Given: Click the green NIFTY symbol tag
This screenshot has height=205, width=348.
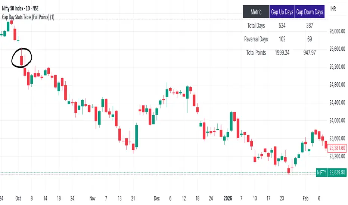Looking at the screenshot, I should point(321,173).
